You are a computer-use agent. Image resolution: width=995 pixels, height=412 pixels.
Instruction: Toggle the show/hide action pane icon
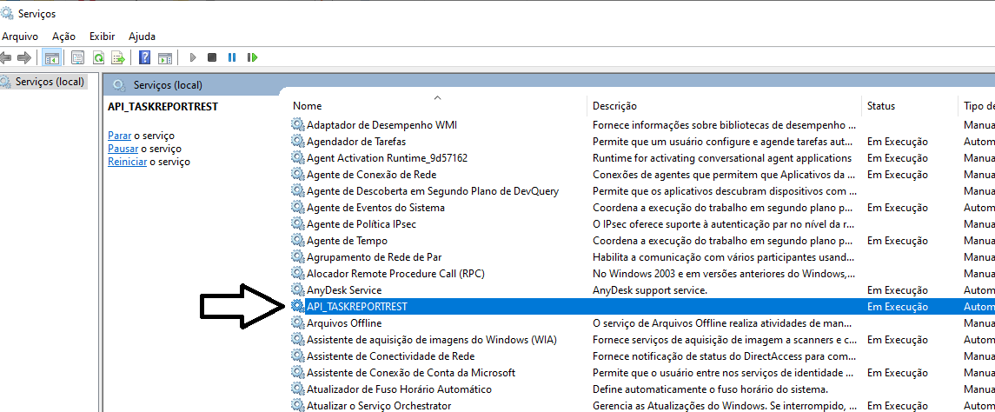pos(165,57)
